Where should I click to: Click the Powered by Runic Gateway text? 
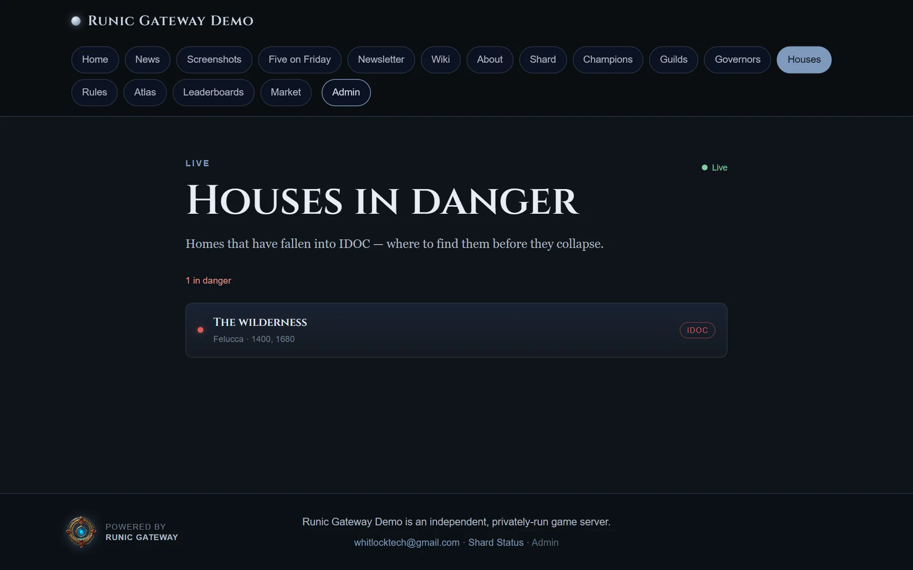pyautogui.click(x=142, y=532)
